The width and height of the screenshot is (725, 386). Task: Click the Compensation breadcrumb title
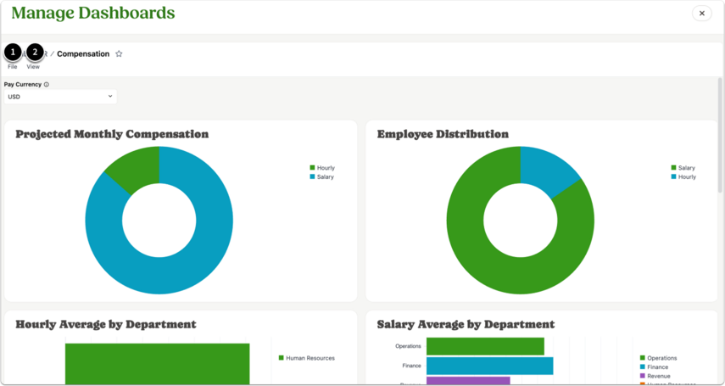83,53
